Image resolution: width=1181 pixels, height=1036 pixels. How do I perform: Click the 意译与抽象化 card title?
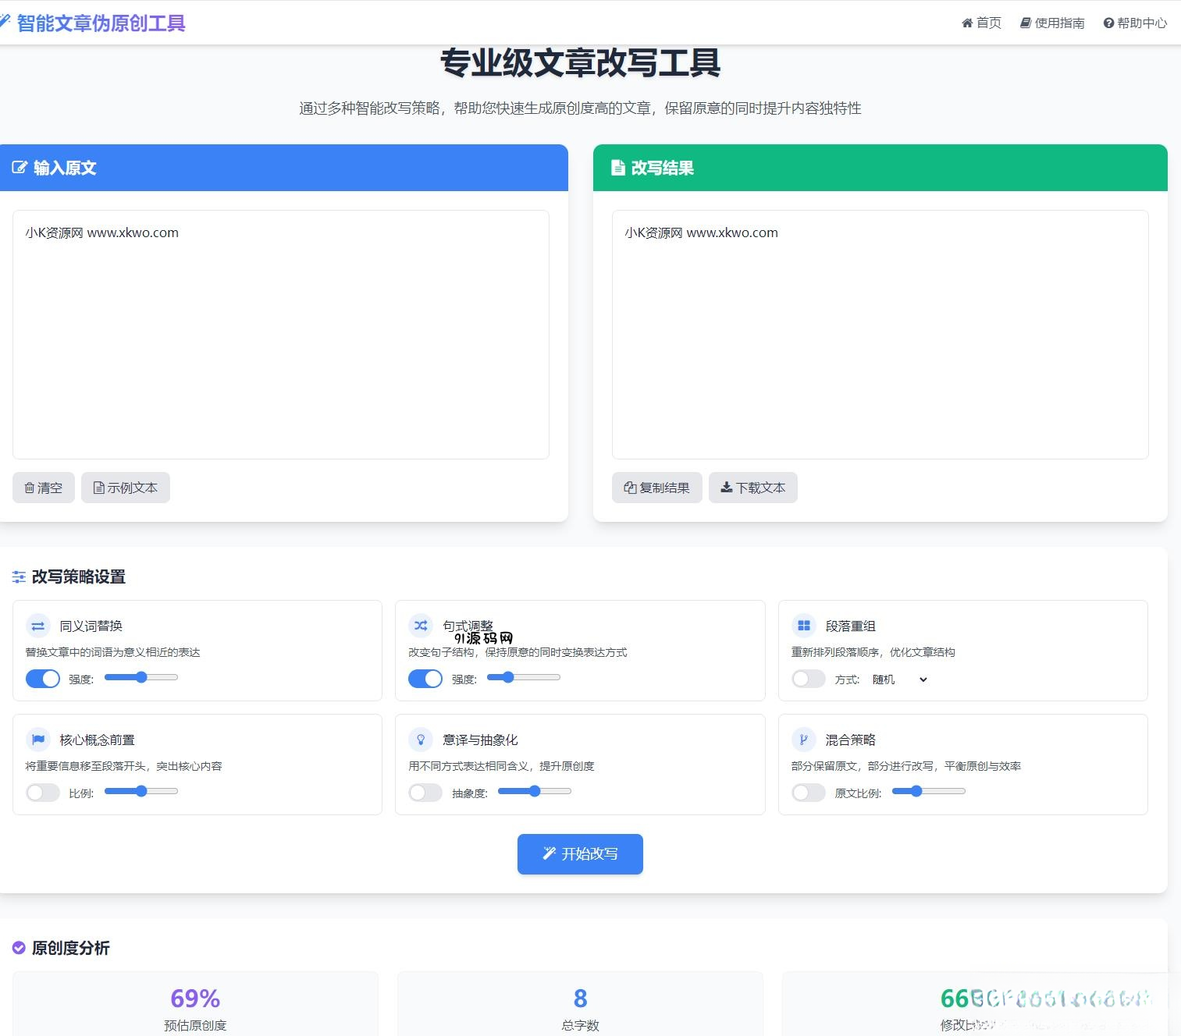[x=480, y=740]
